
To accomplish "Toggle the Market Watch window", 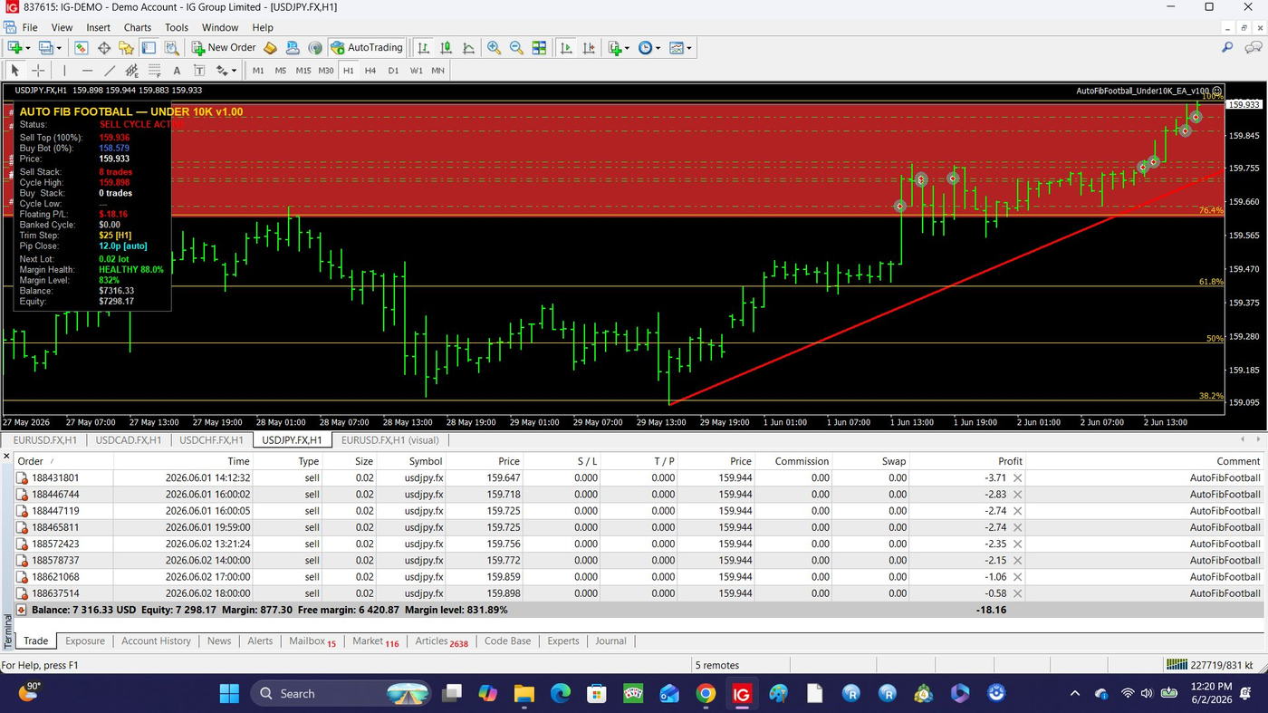I will tap(81, 47).
